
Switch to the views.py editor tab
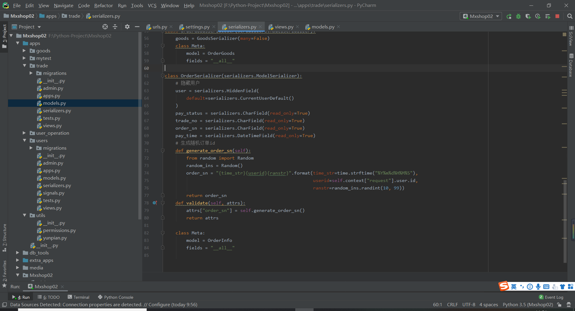coord(284,27)
